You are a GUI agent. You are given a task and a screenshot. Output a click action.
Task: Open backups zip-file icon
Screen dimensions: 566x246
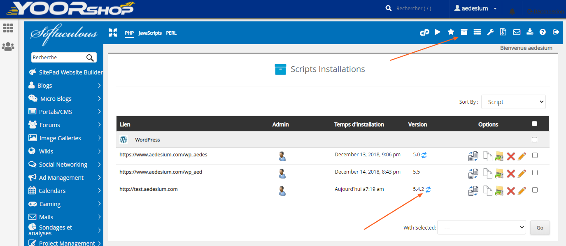pyautogui.click(x=503, y=32)
